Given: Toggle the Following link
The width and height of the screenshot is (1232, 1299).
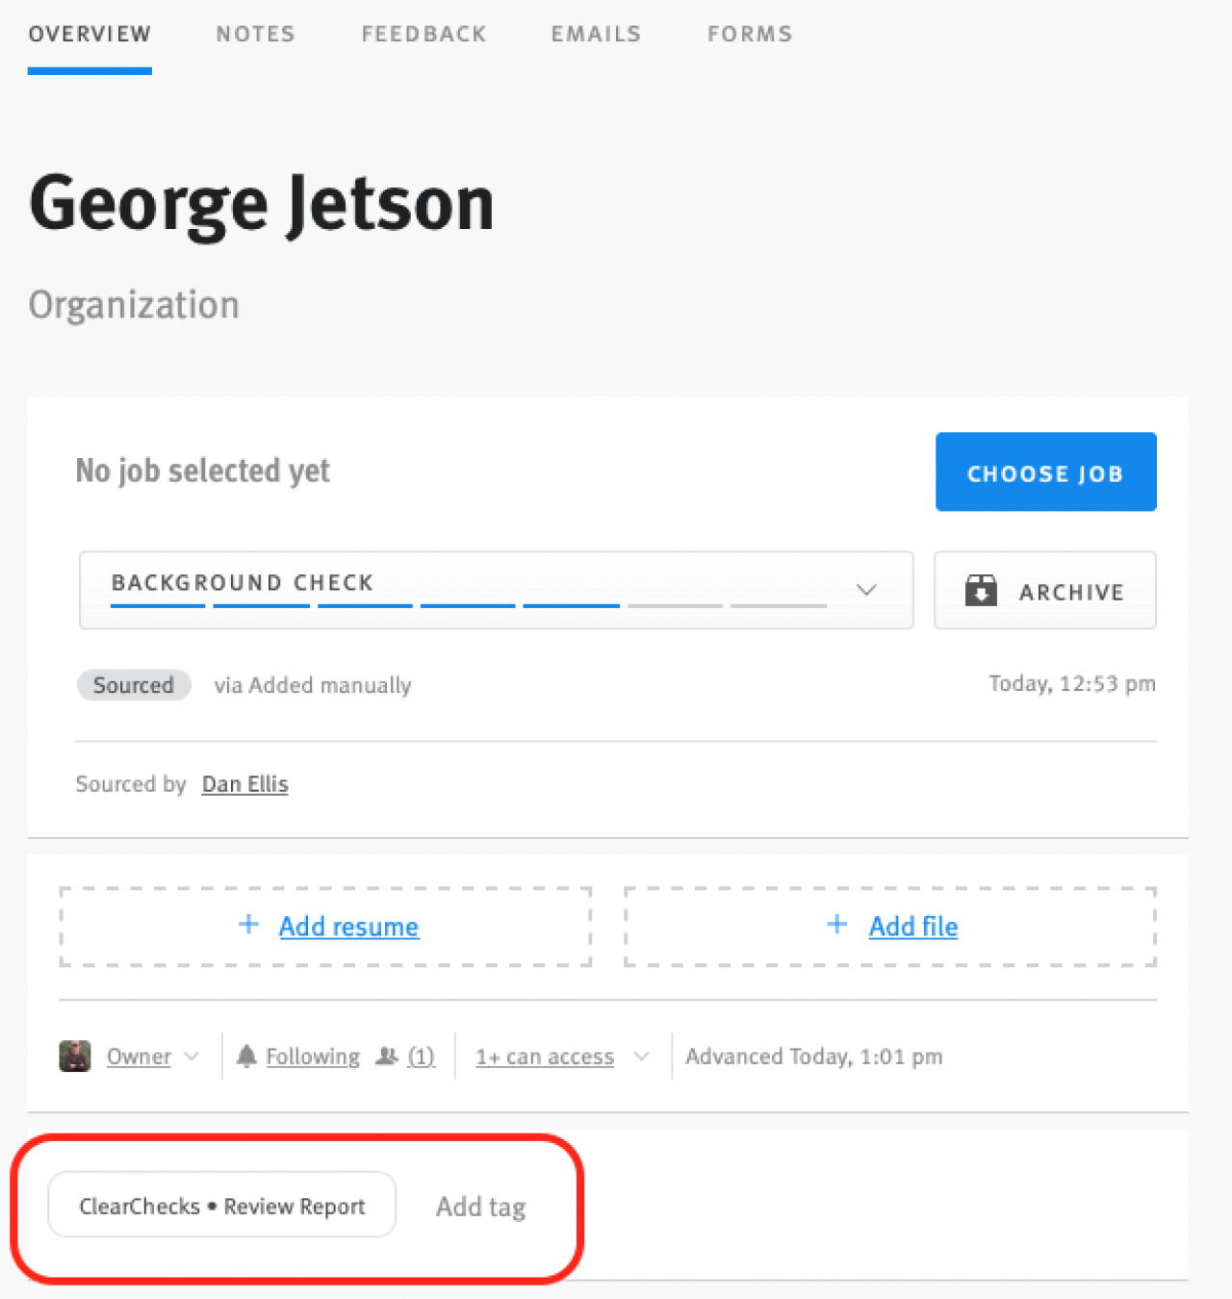Looking at the screenshot, I should 313,1057.
